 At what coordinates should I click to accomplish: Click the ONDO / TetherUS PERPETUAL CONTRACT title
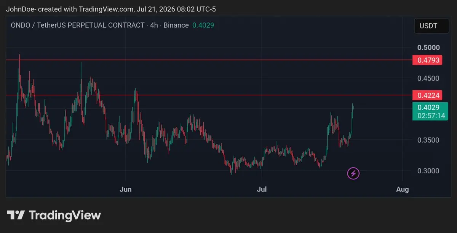click(x=78, y=25)
